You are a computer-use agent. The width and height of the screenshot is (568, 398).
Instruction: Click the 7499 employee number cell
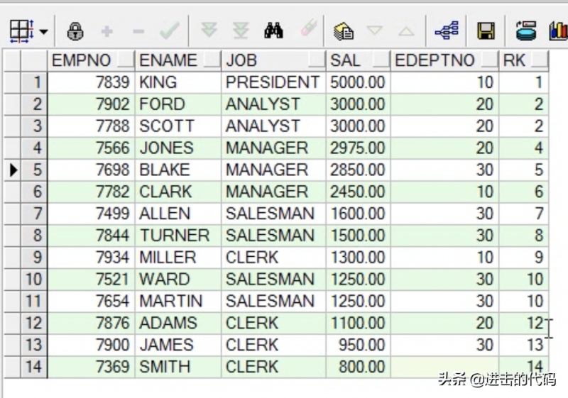tap(91, 214)
